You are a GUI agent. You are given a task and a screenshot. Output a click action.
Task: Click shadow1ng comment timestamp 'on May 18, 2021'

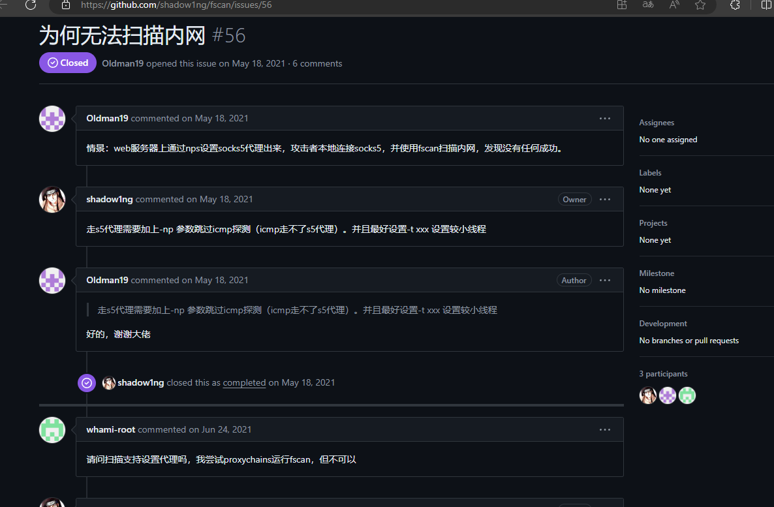tap(220, 199)
